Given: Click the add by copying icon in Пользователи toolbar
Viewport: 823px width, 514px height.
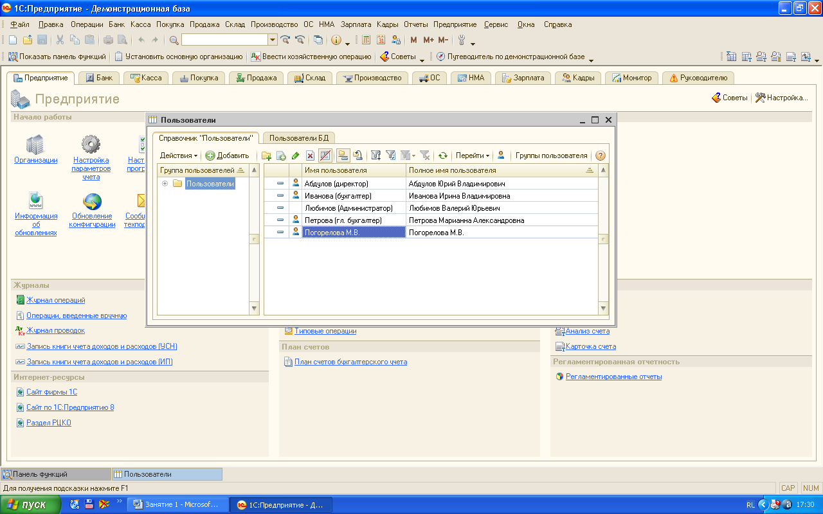Looking at the screenshot, I should pyautogui.click(x=281, y=155).
